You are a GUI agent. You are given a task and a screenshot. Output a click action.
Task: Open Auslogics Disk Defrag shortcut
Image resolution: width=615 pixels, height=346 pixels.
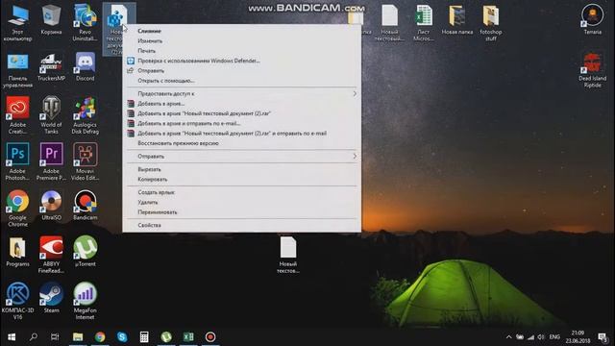86,115
